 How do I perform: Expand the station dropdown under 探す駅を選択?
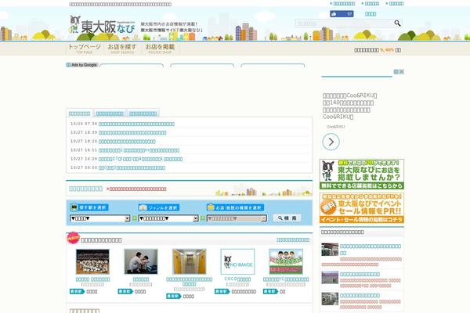[x=99, y=218]
